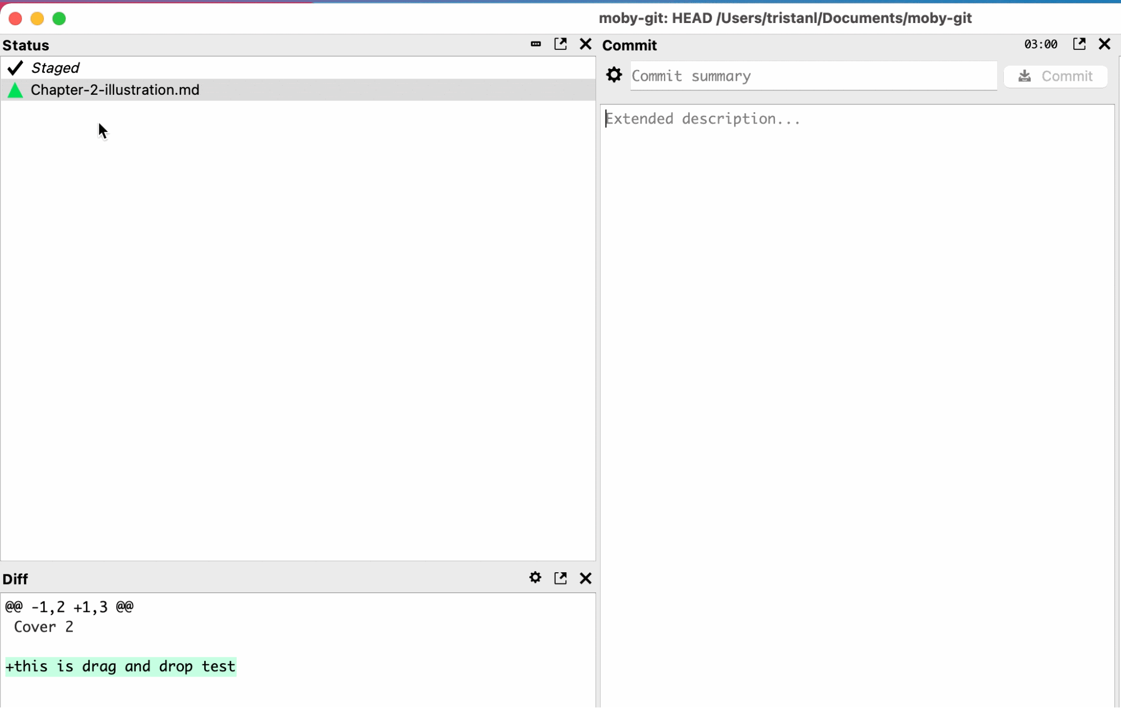Click the settings gear icon in Diff panel

(536, 578)
